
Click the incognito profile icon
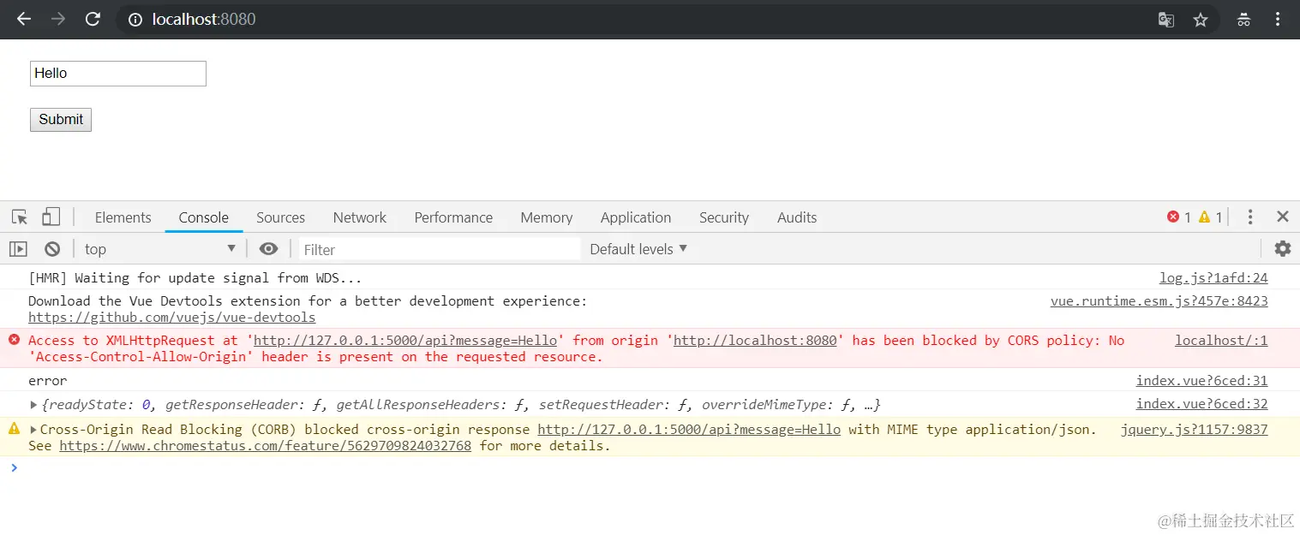click(1244, 19)
